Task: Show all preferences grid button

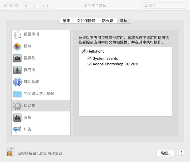Action: click(45, 5)
